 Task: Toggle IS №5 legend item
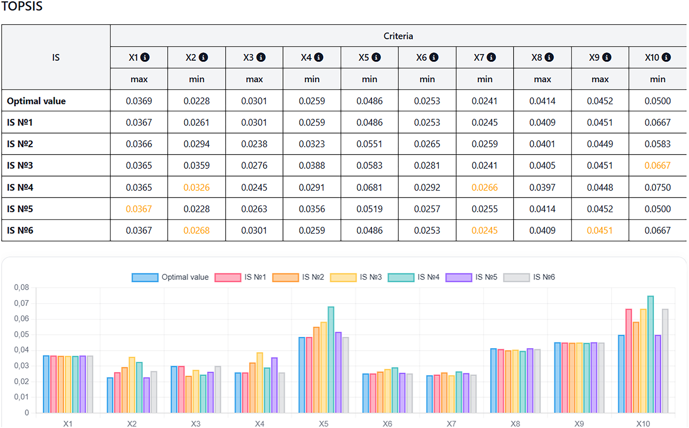471,277
